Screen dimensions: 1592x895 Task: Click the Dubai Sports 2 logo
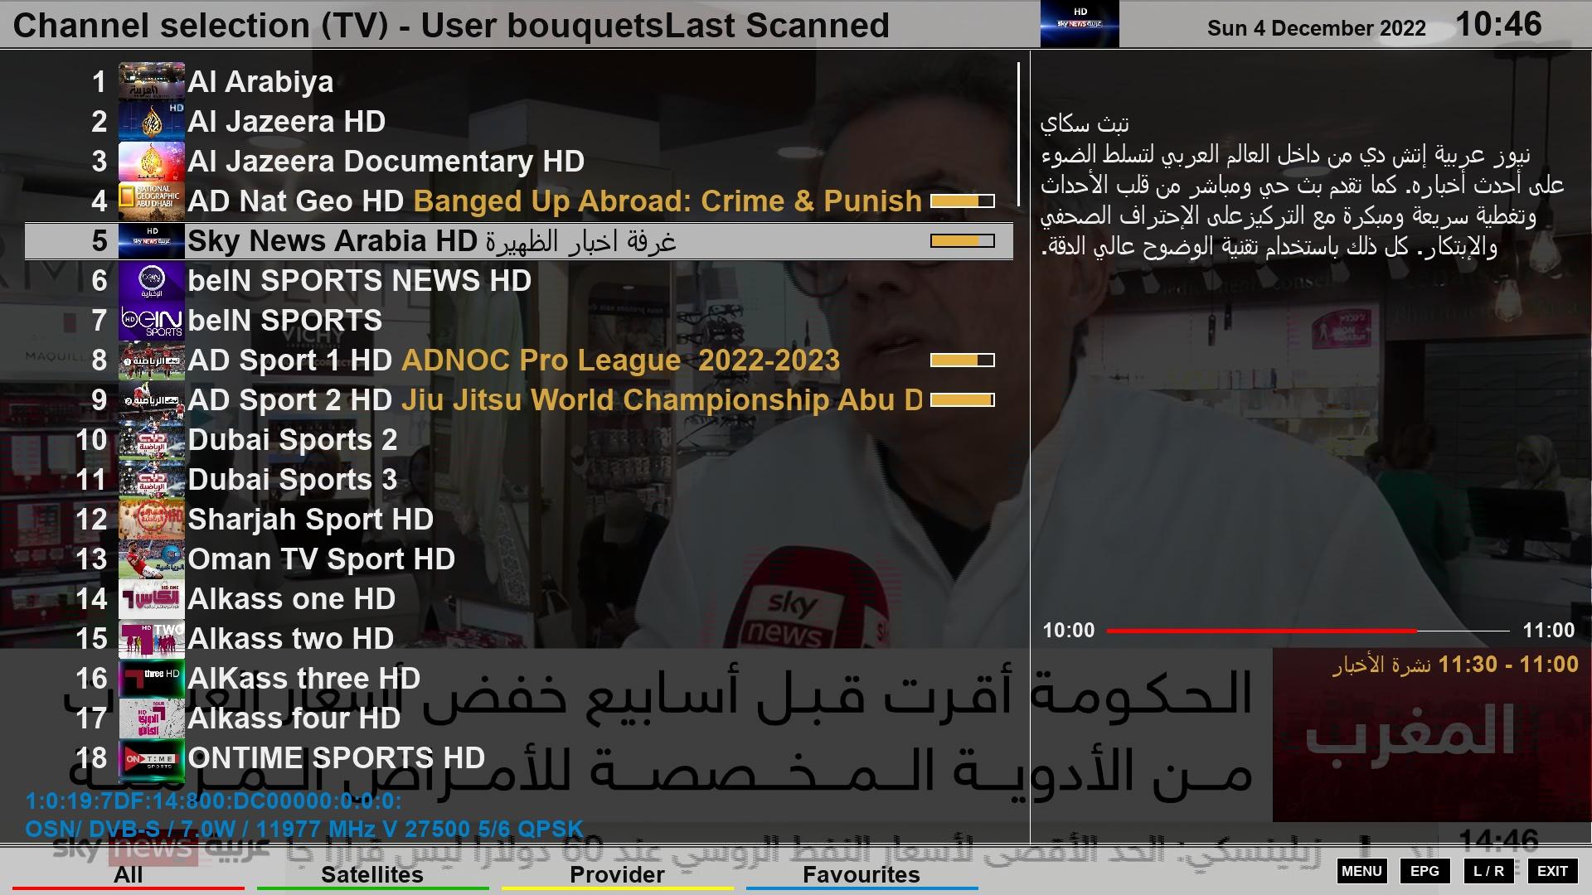pos(152,440)
